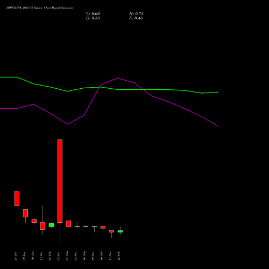Click the 28 Jan date label

pyautogui.click(x=16, y=256)
